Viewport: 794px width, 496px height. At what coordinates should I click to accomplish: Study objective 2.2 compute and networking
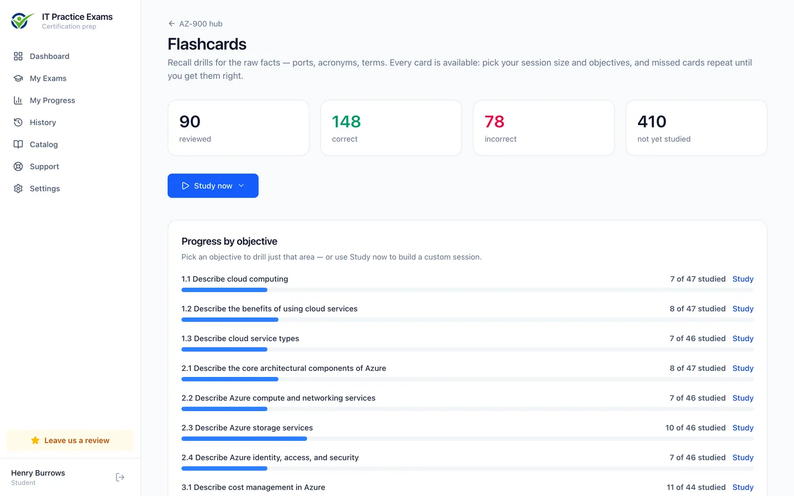coord(743,398)
